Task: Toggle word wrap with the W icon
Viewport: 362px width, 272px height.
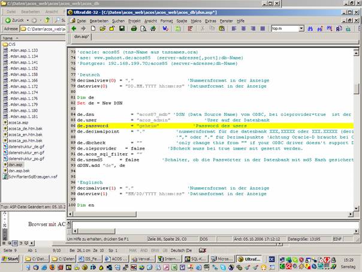Action: point(165,29)
